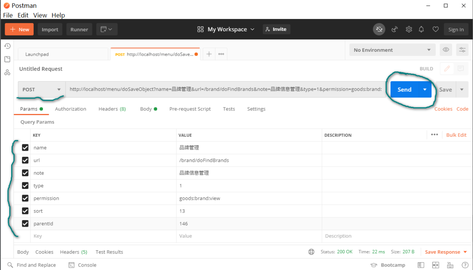Click the pencil edit icon near BUILD
The height and width of the screenshot is (270, 473).
pyautogui.click(x=447, y=69)
